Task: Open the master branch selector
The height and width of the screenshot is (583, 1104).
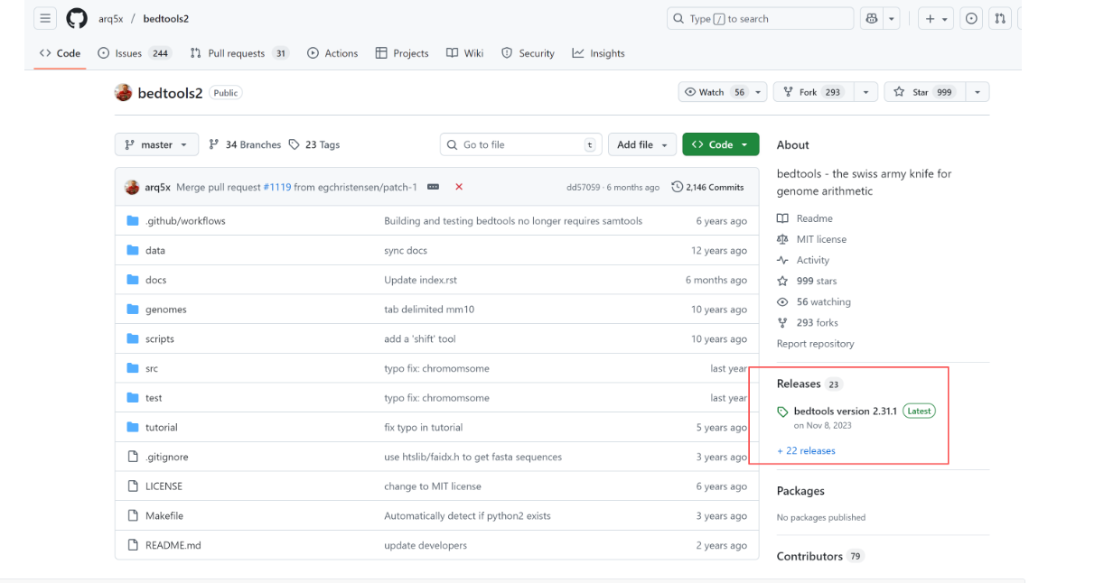Action: tap(156, 144)
